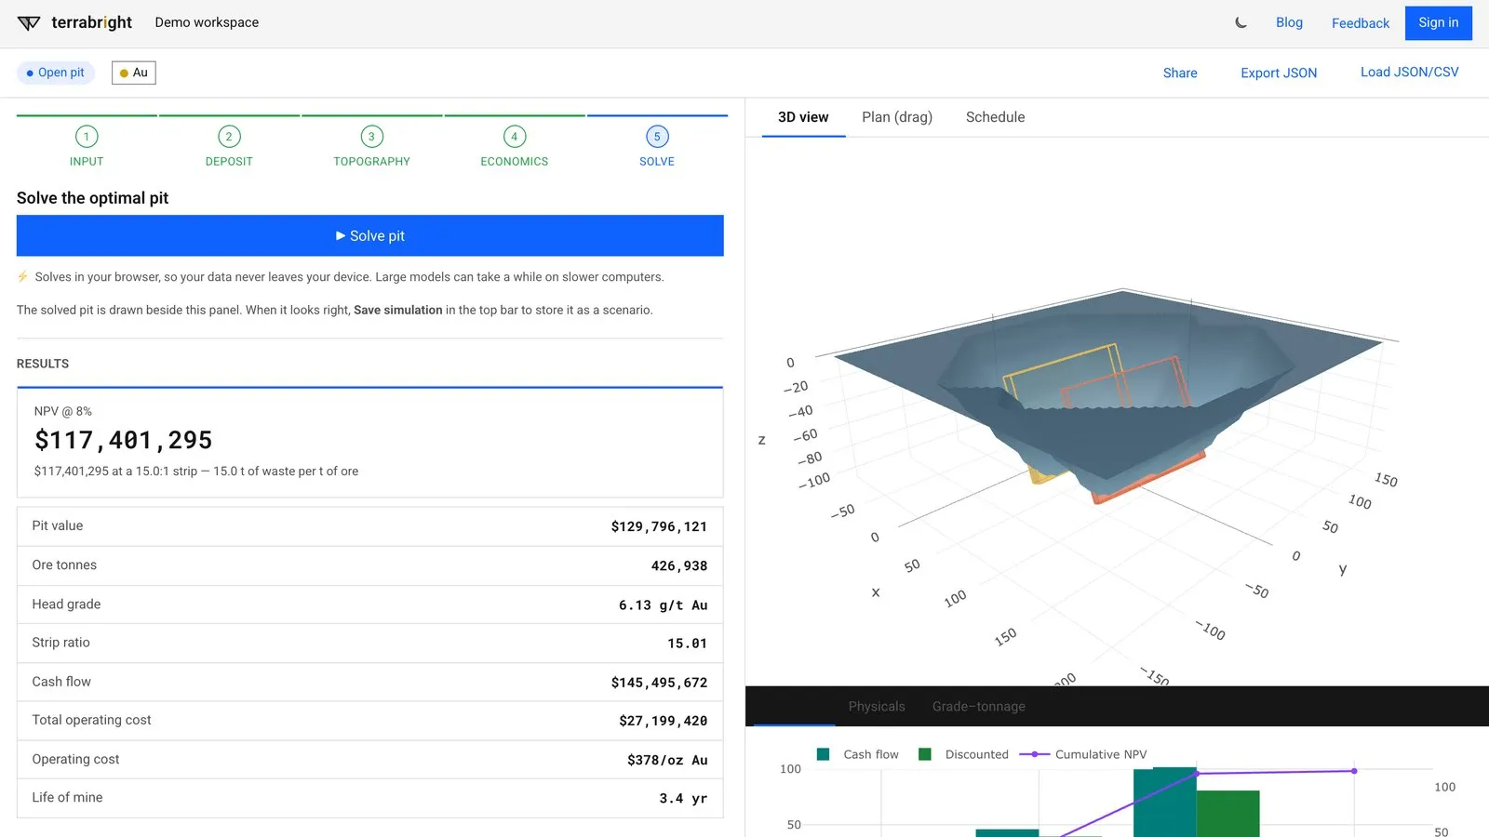Click Head grade value 6.13 g/t Au

click(x=664, y=604)
